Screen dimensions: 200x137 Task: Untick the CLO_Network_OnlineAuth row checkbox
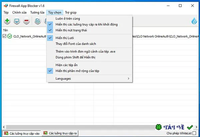point(4,36)
